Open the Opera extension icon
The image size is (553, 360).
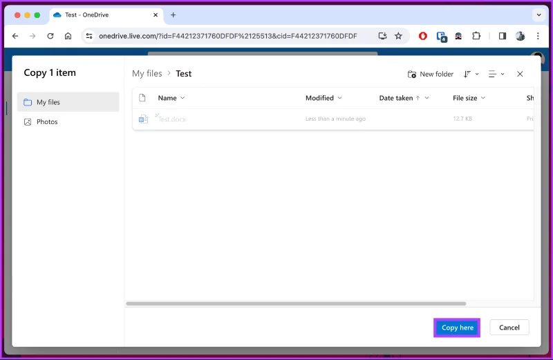423,36
